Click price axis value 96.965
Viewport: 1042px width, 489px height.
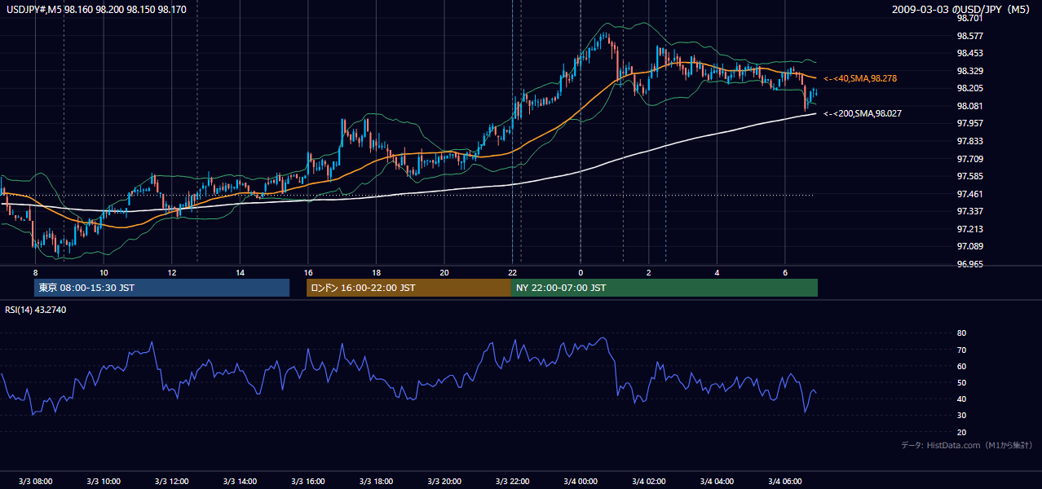(x=970, y=264)
